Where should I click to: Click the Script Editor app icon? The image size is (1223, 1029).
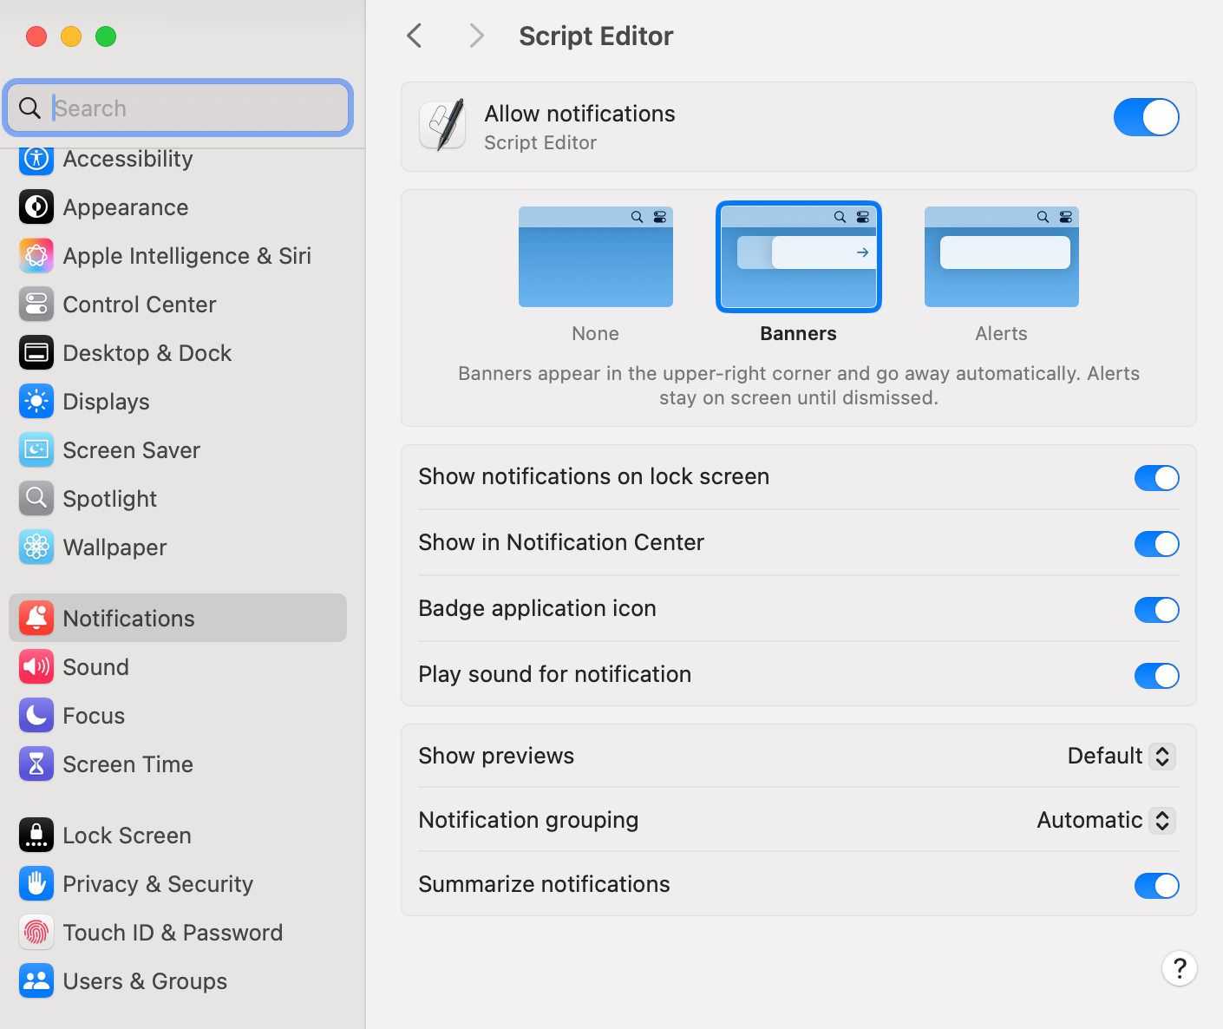click(x=442, y=126)
